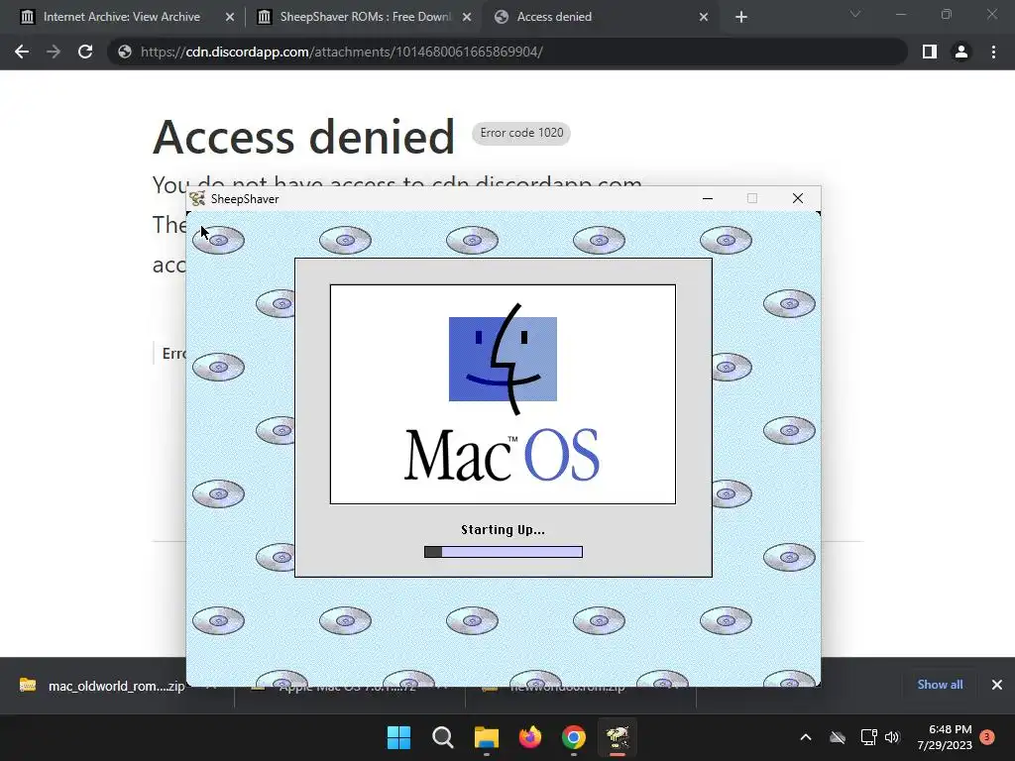Image resolution: width=1015 pixels, height=761 pixels.
Task: Reload the current page
Action: pyautogui.click(x=85, y=52)
